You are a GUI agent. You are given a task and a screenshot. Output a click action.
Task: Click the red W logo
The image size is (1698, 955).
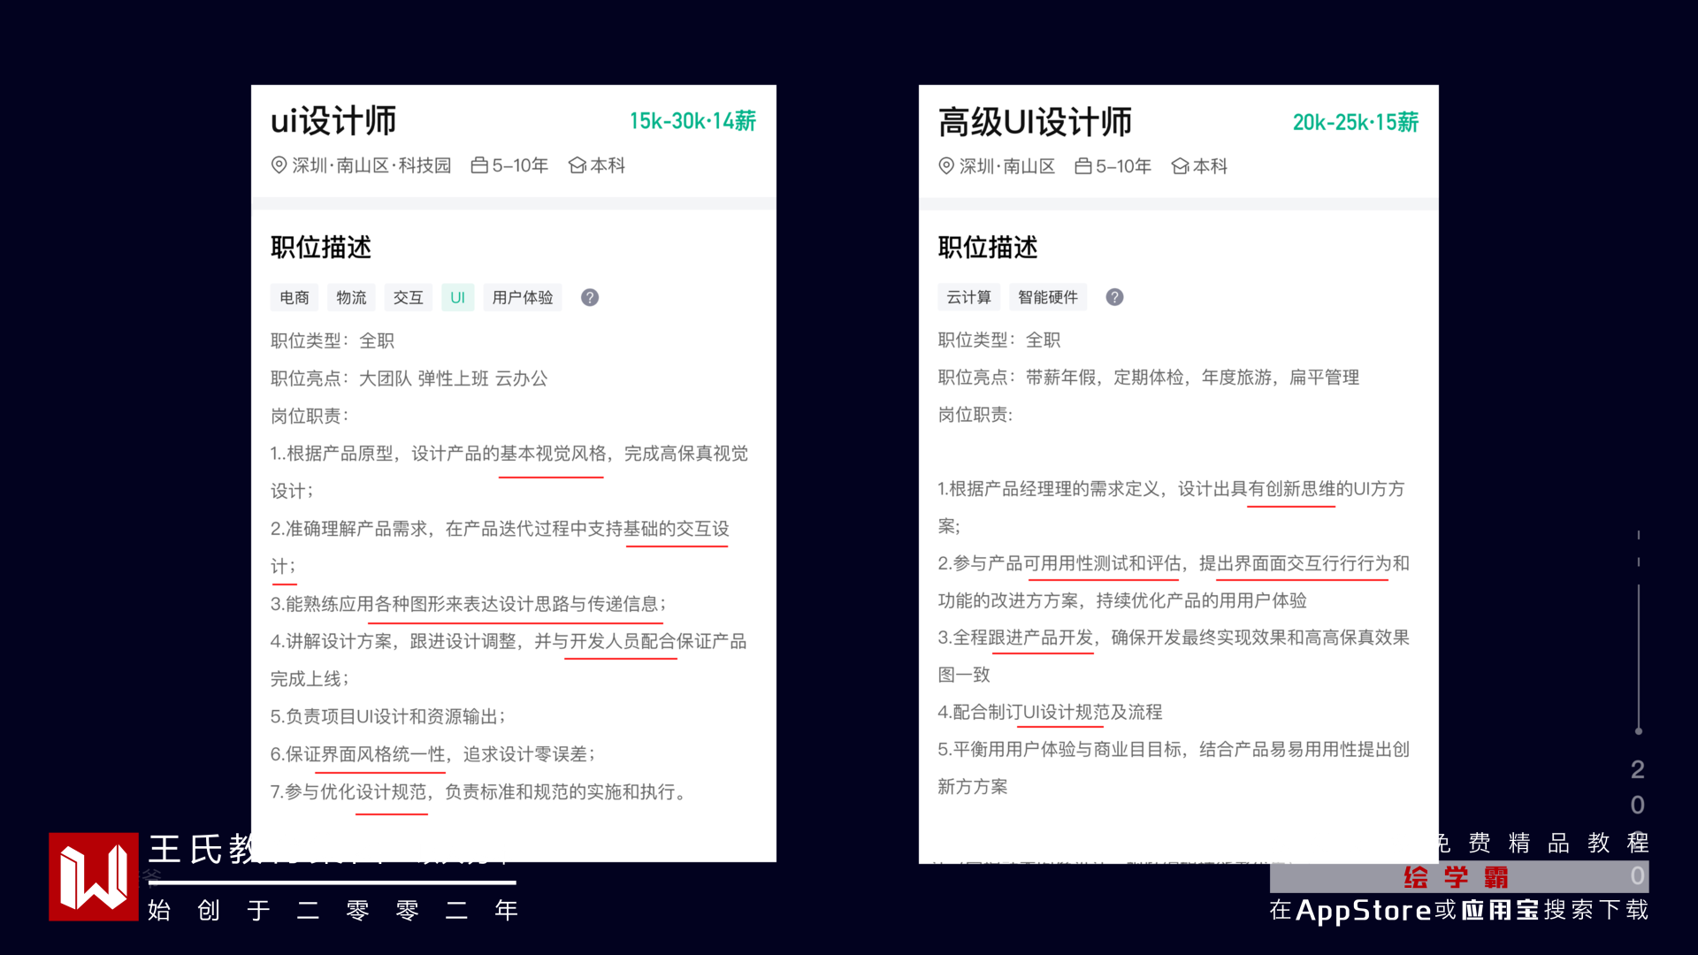94,876
